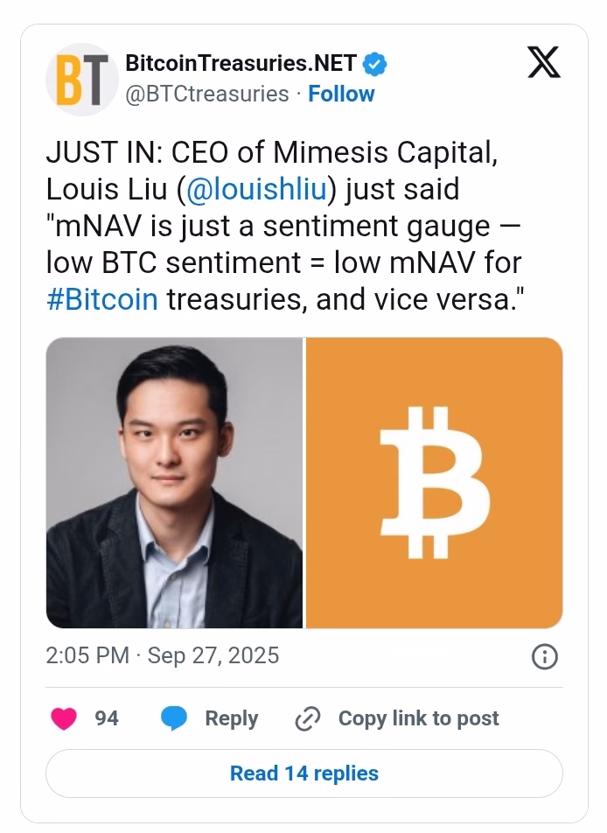This screenshot has height=833, width=607.
Task: Open the @BTCtreasuries handle
Action: click(x=207, y=94)
